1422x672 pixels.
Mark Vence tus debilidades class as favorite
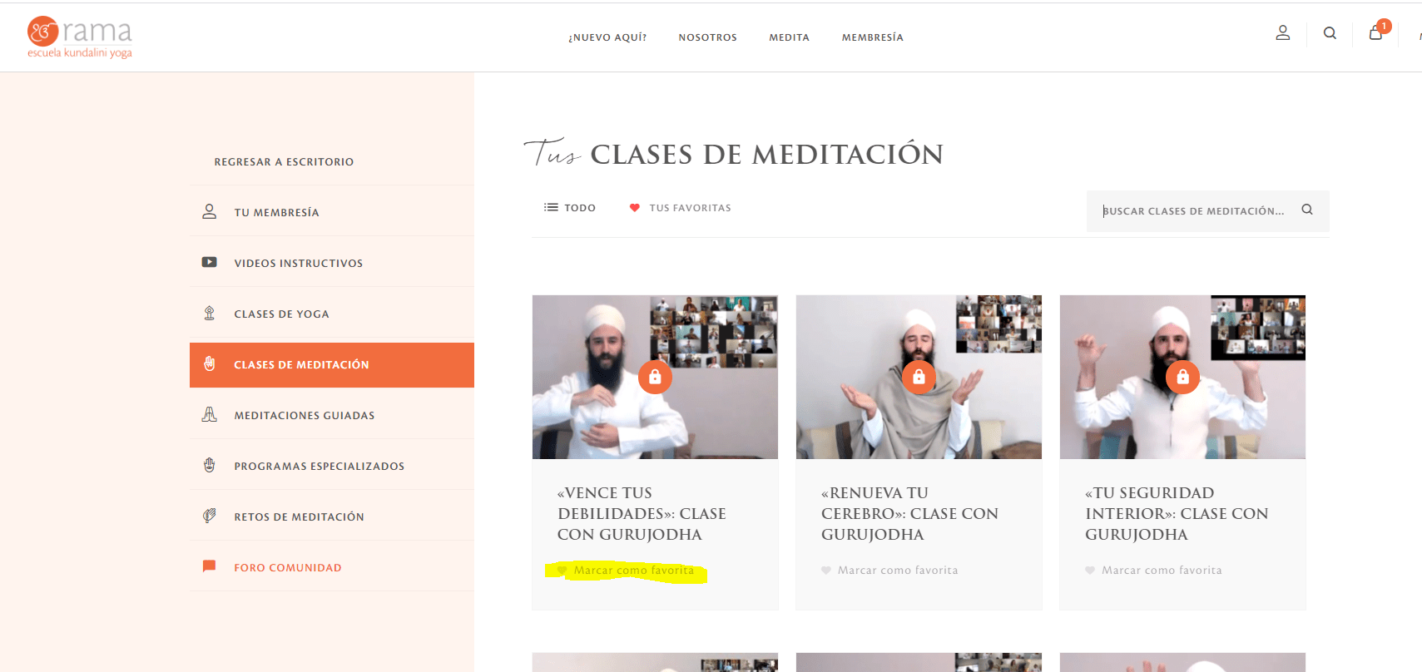(626, 571)
